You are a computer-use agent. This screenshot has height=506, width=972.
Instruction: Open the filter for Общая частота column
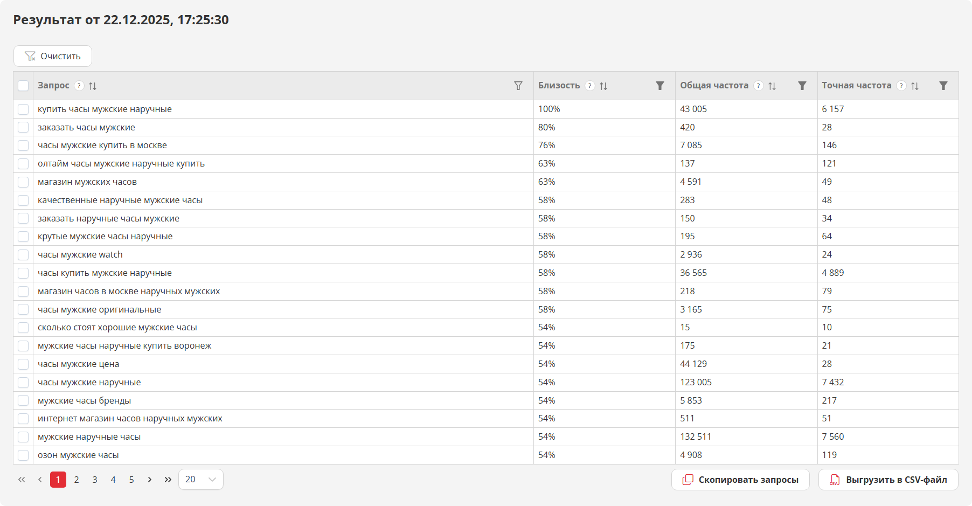(x=802, y=86)
